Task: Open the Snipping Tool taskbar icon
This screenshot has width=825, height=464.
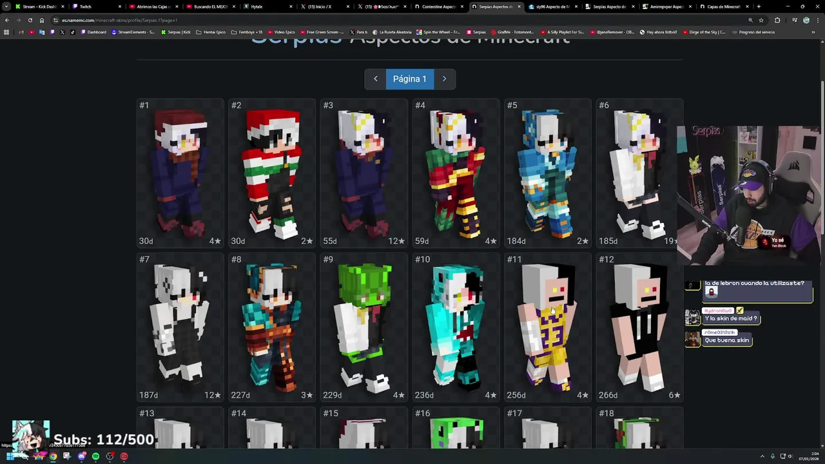Action: click(x=66, y=456)
